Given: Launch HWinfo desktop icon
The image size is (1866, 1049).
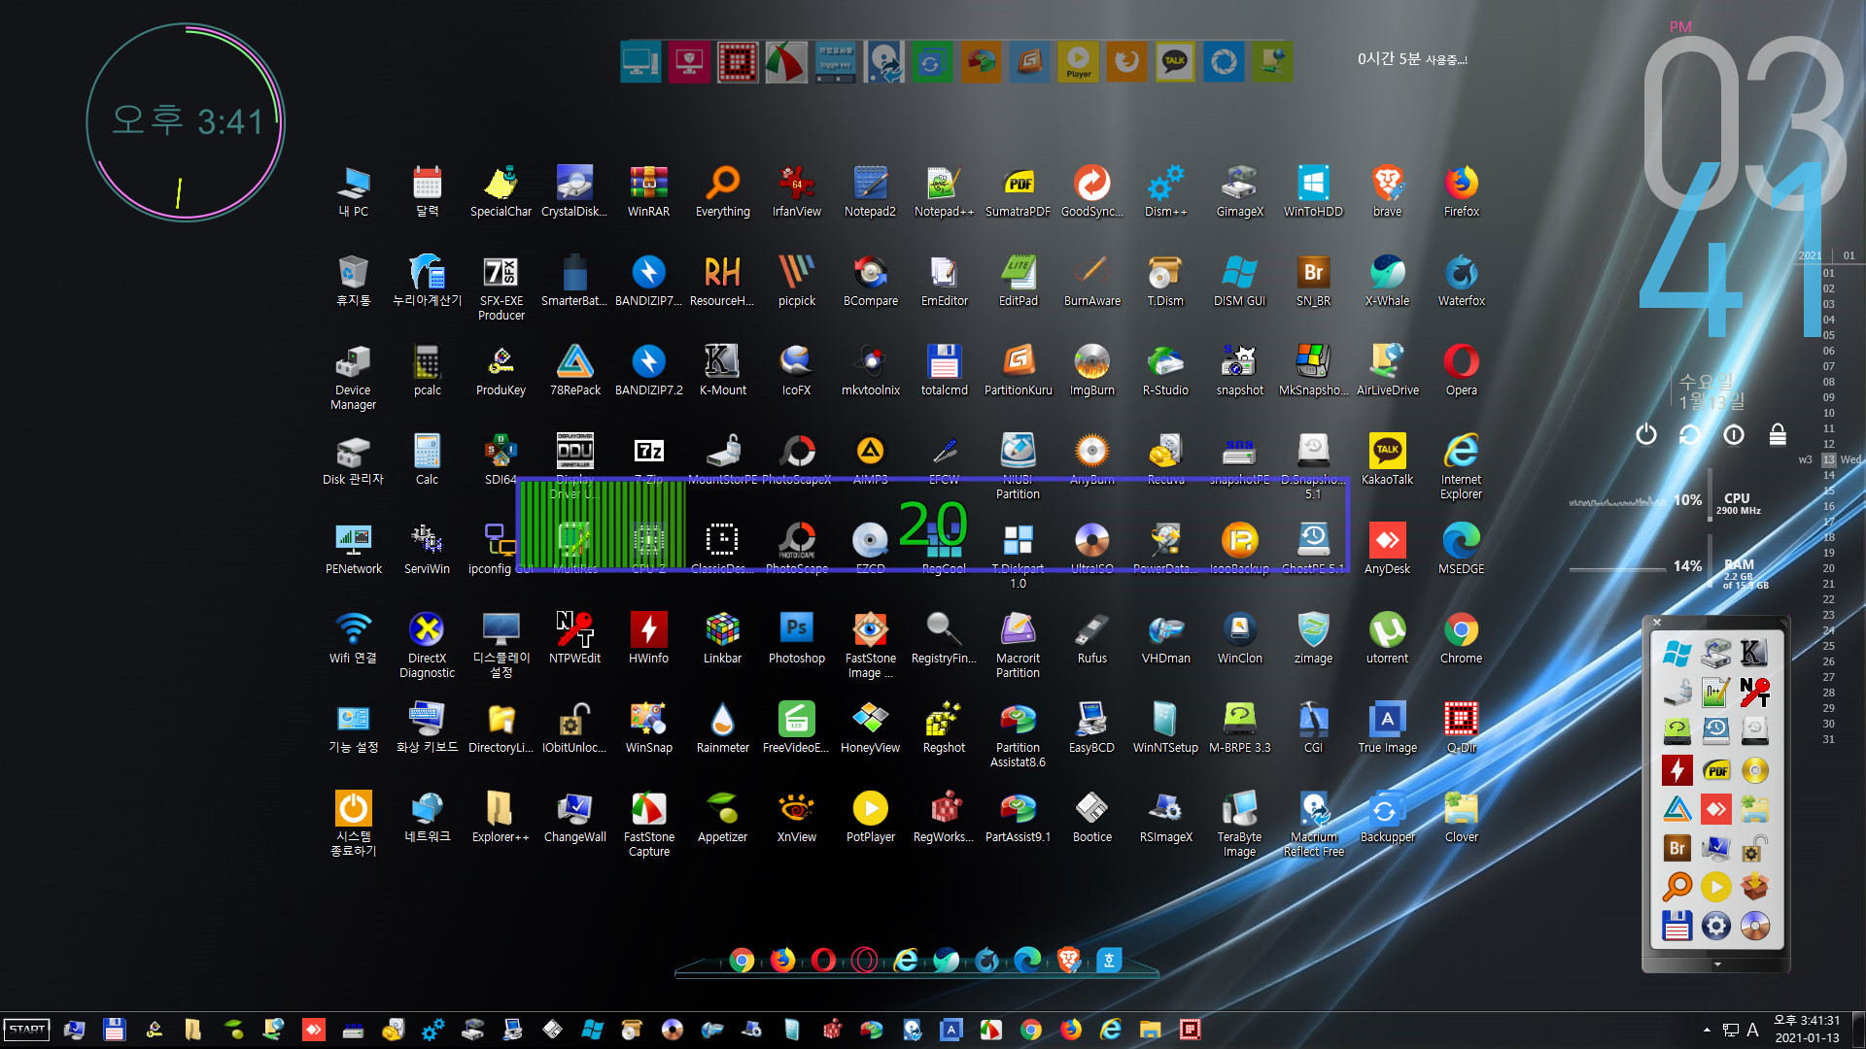Looking at the screenshot, I should [648, 637].
